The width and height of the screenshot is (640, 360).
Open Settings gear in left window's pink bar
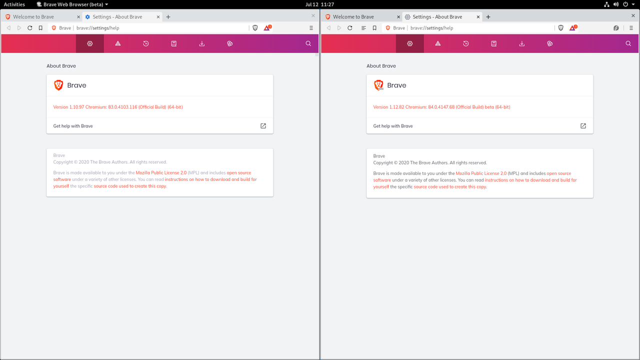click(90, 43)
